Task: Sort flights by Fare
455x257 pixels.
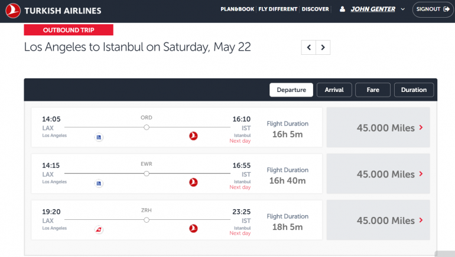Action: pyautogui.click(x=373, y=90)
